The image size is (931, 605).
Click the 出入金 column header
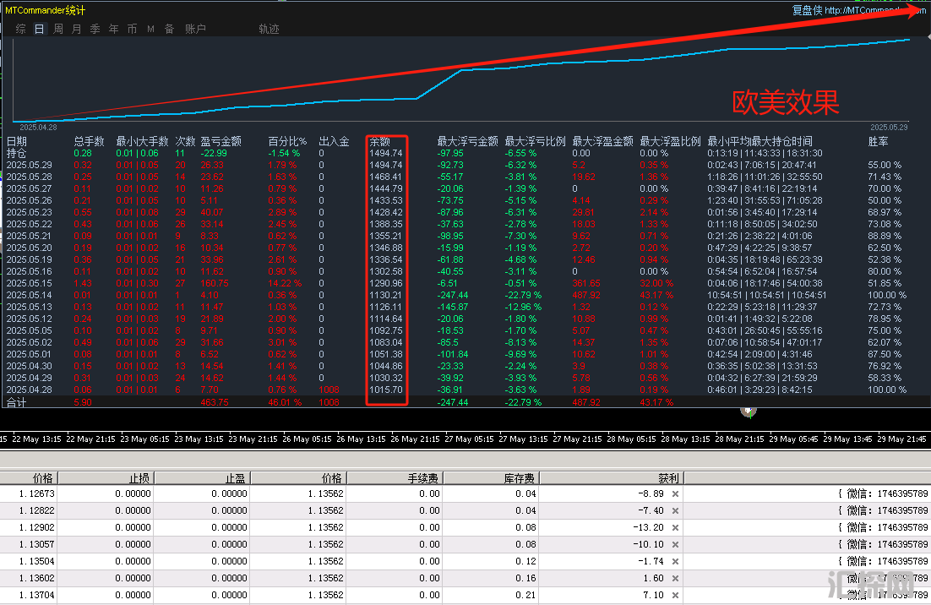point(334,141)
